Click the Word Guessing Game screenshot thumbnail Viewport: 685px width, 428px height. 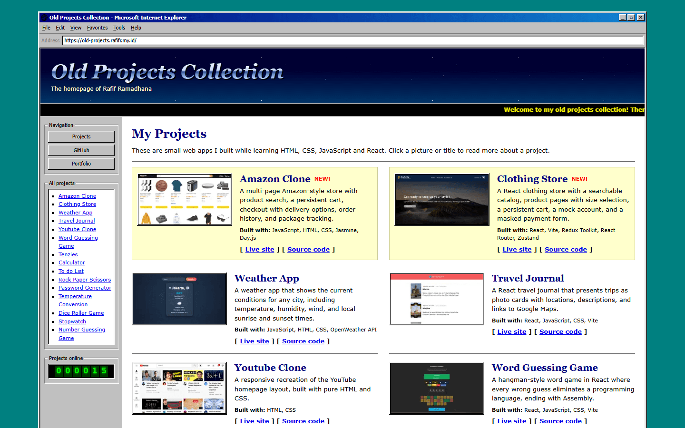pyautogui.click(x=437, y=389)
